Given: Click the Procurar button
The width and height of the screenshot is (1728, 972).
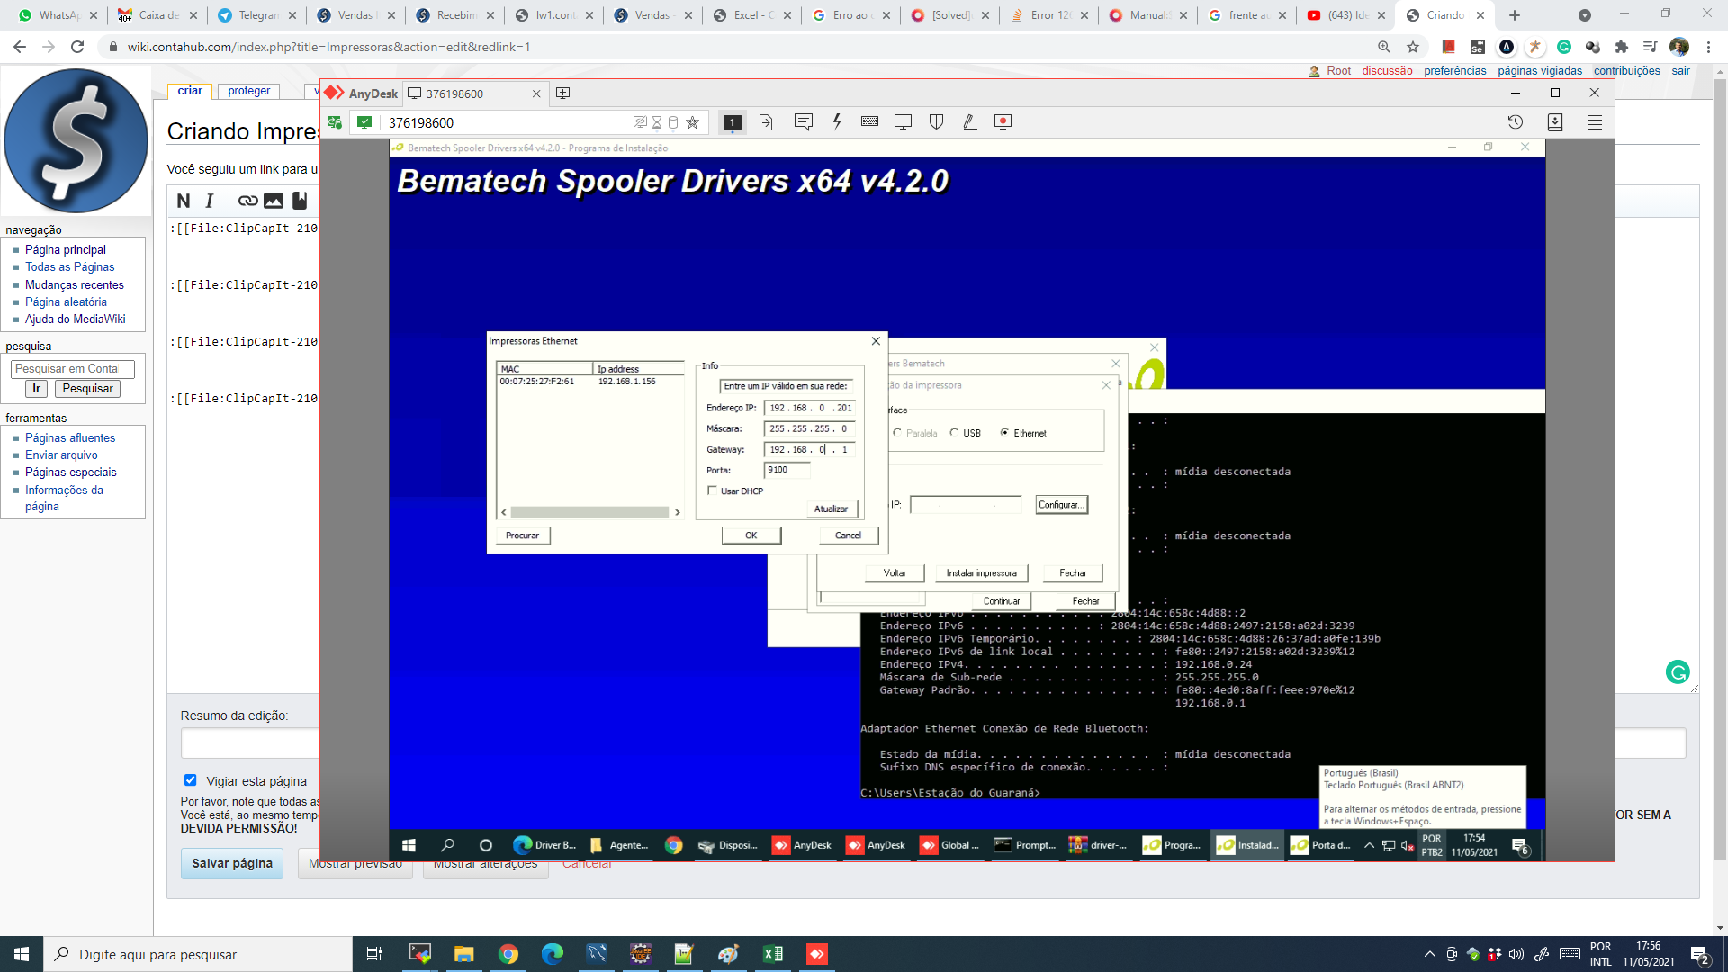Looking at the screenshot, I should pyautogui.click(x=522, y=535).
